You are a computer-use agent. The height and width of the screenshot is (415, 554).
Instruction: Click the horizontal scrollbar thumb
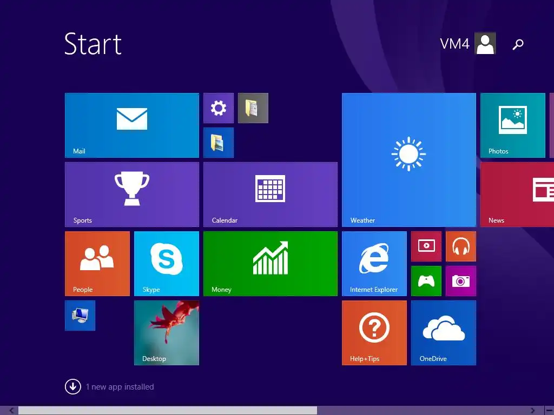(x=168, y=411)
